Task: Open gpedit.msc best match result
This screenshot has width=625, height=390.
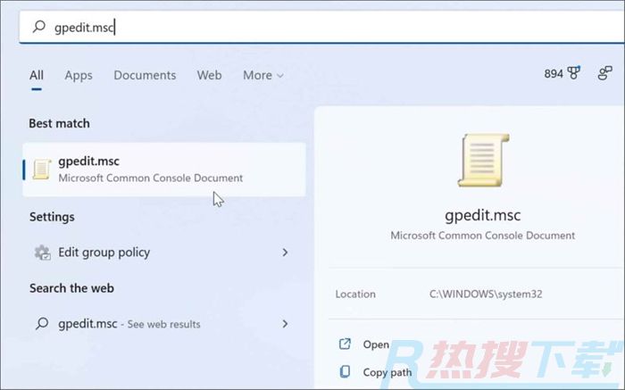Action: [x=164, y=170]
